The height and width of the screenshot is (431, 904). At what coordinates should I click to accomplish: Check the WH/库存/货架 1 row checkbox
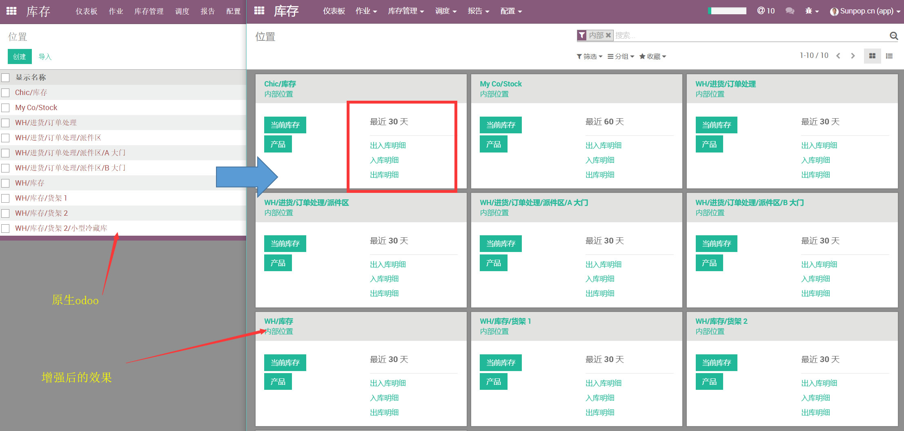pyautogui.click(x=5, y=198)
